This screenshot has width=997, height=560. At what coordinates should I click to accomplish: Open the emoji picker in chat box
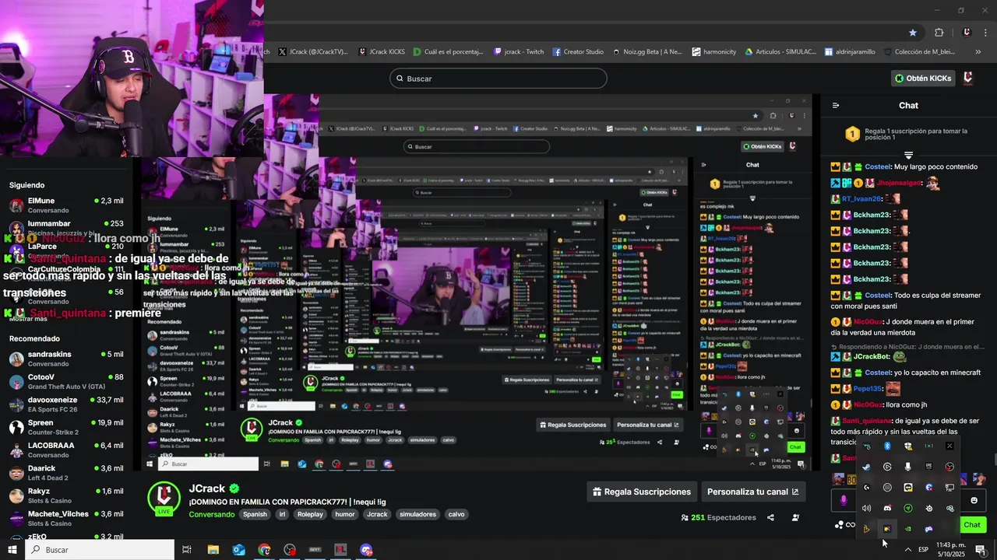(x=974, y=500)
